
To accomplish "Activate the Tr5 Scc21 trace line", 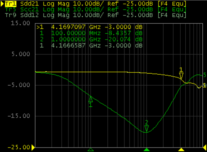I will coord(79,10).
